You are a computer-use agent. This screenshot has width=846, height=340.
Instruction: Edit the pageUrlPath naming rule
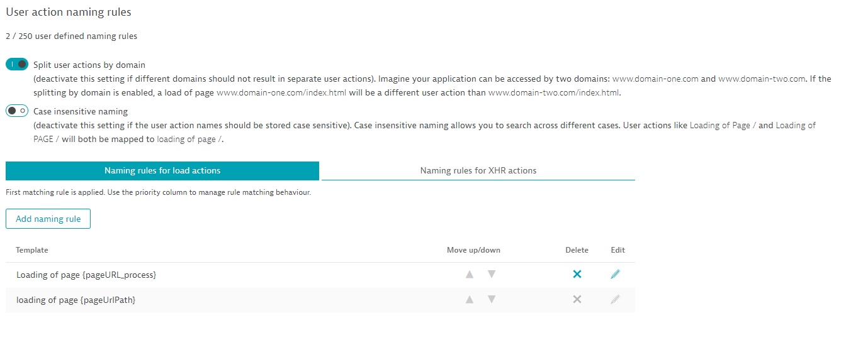(x=615, y=300)
